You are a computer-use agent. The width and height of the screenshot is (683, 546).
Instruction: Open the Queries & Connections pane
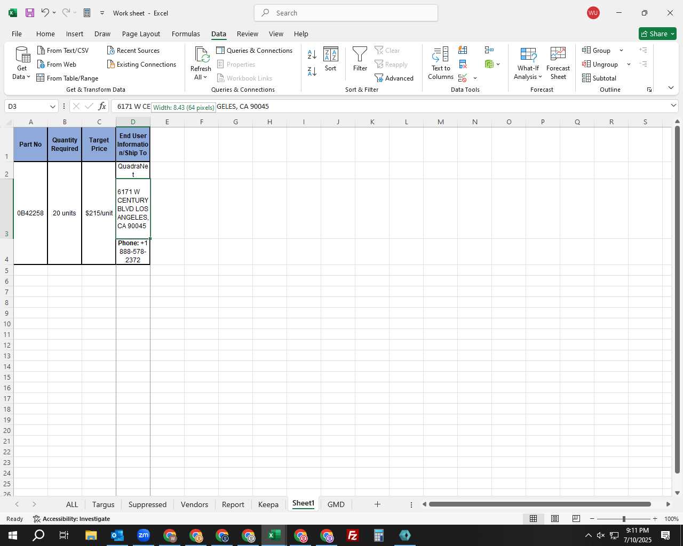pos(255,50)
